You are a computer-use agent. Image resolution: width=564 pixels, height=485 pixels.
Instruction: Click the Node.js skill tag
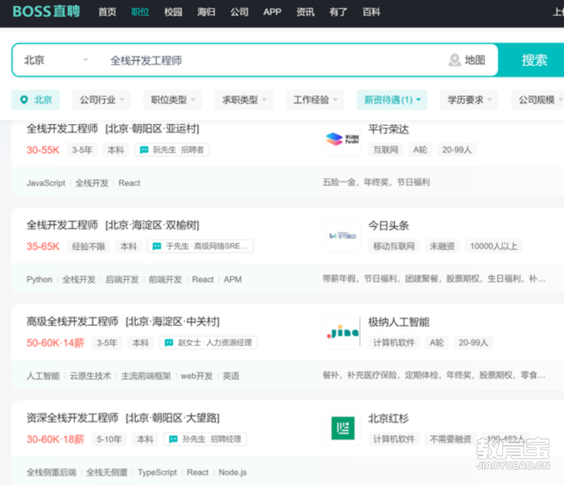[x=232, y=472]
